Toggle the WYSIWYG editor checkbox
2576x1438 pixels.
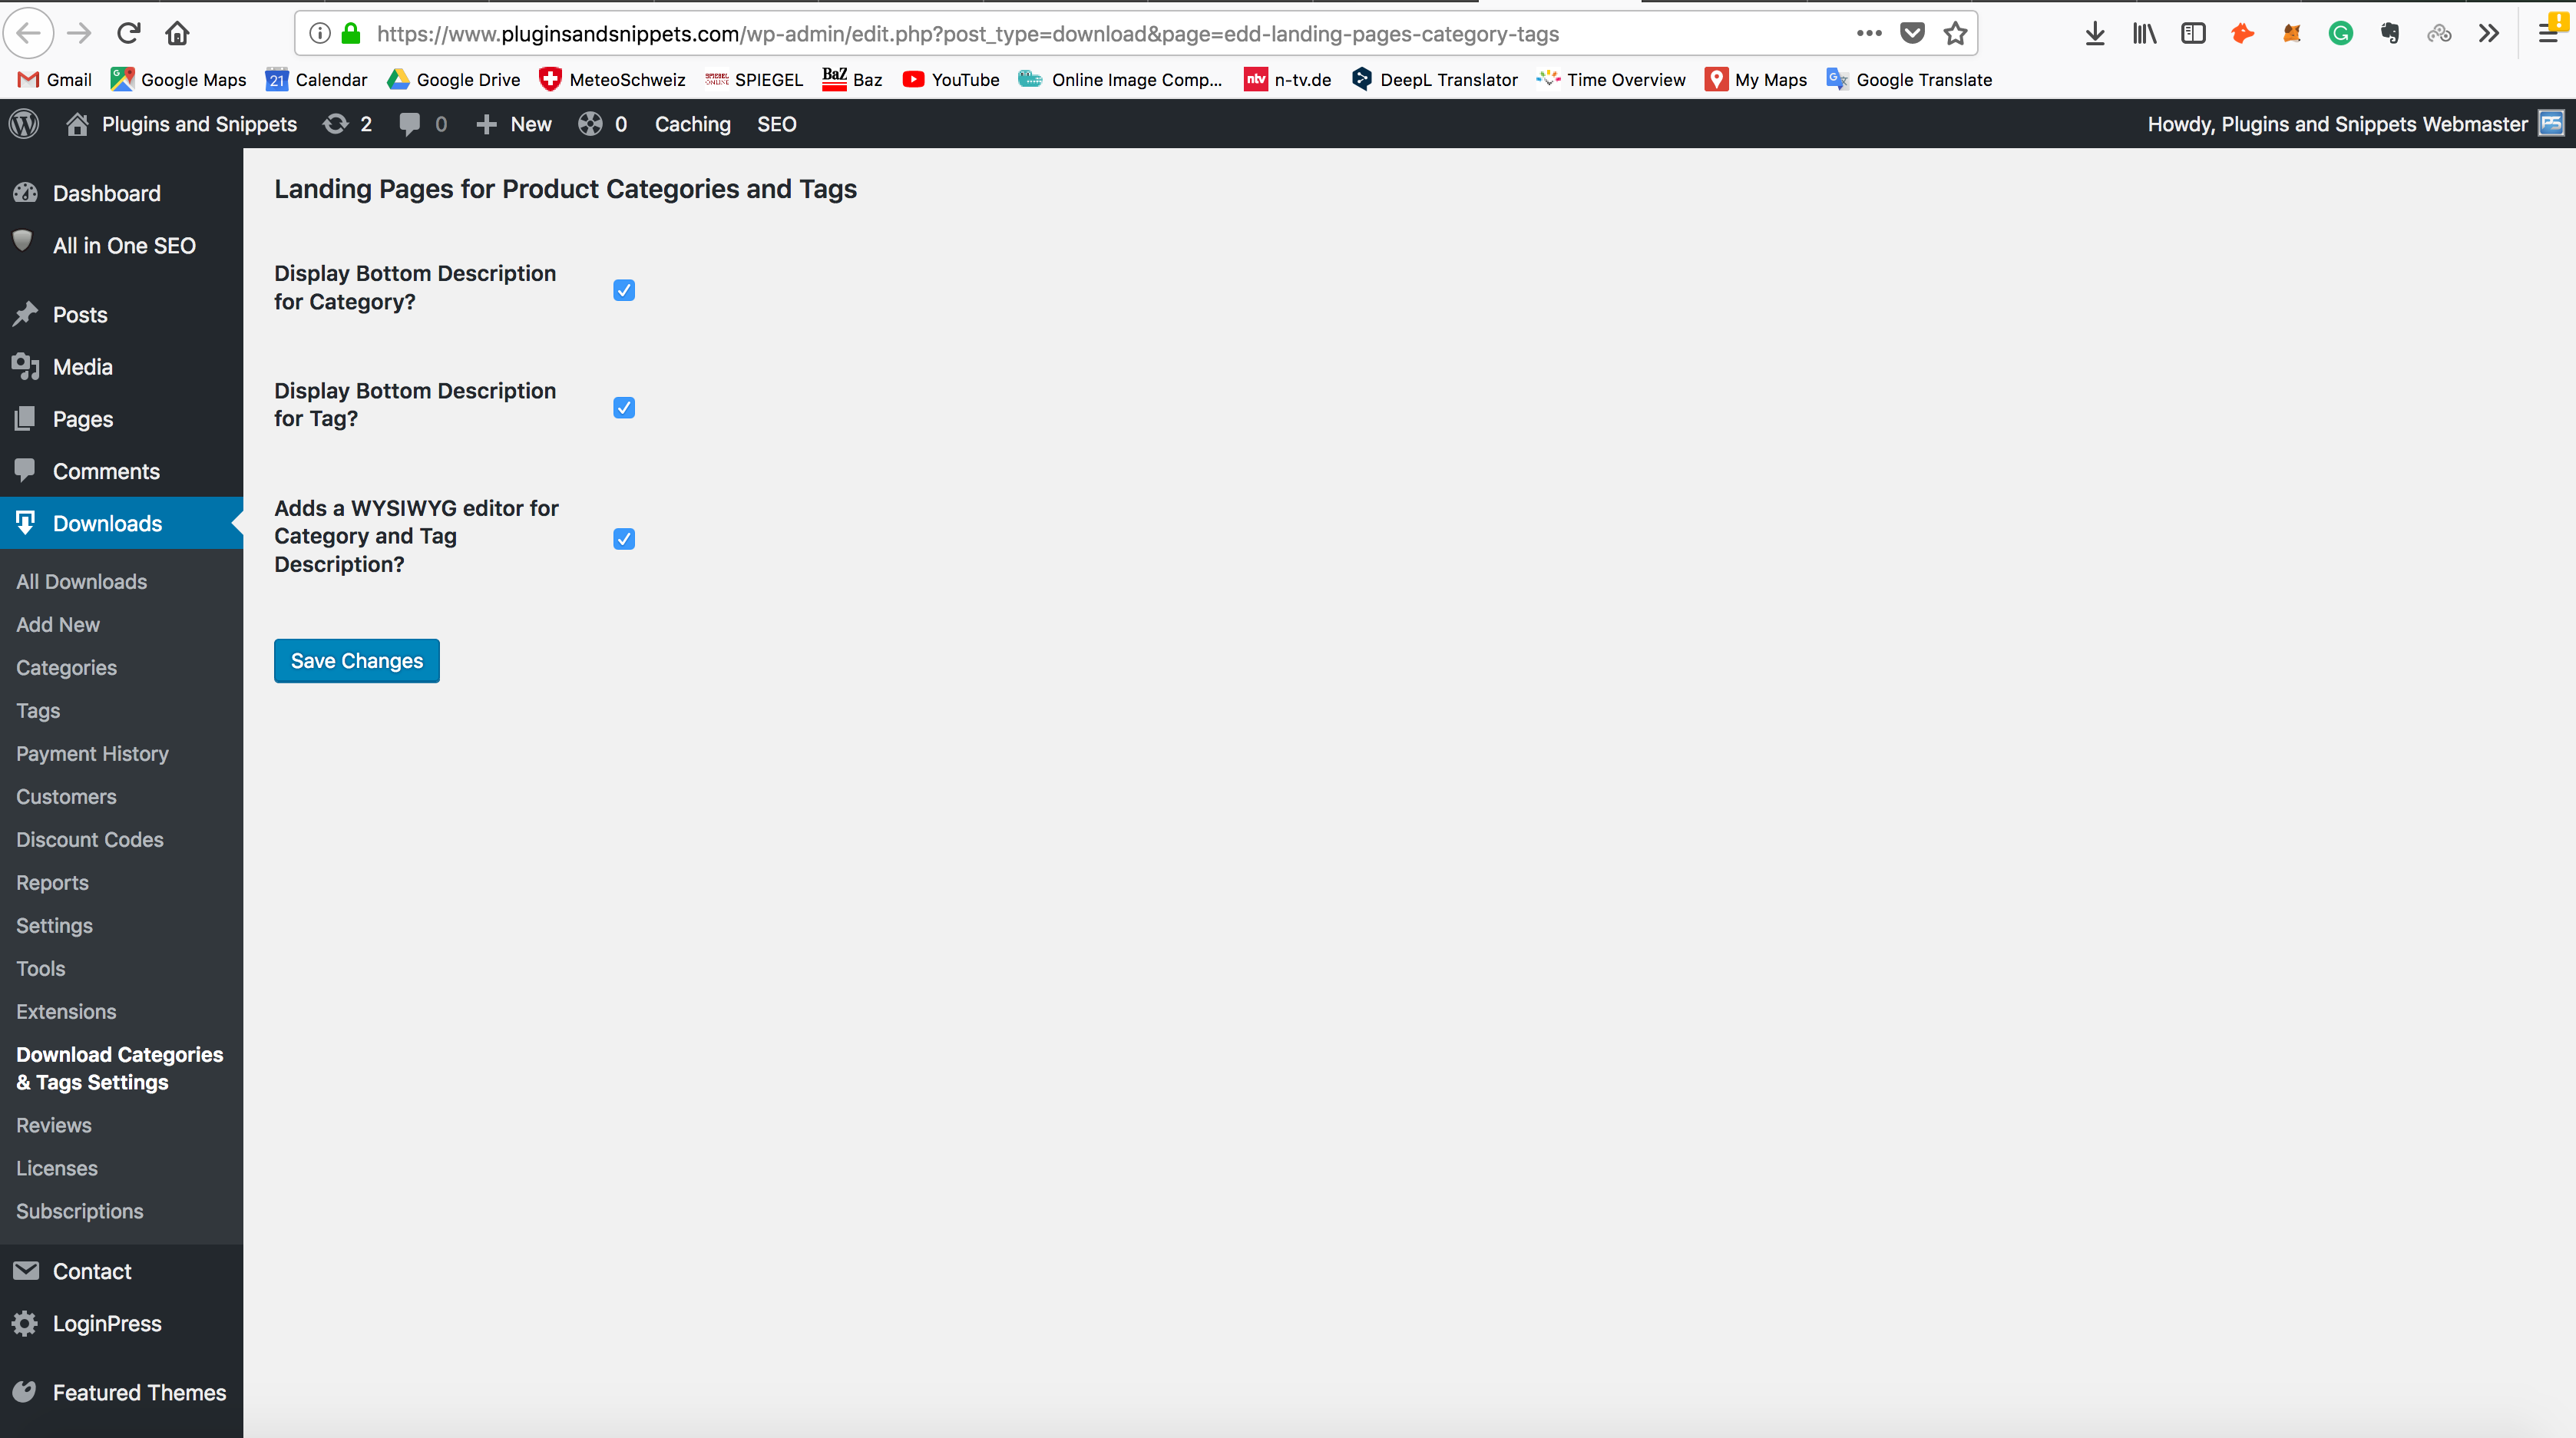tap(624, 539)
